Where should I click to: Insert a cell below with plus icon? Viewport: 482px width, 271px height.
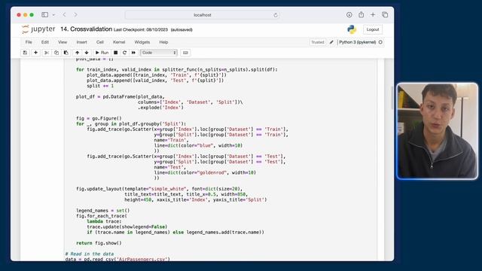35,53
